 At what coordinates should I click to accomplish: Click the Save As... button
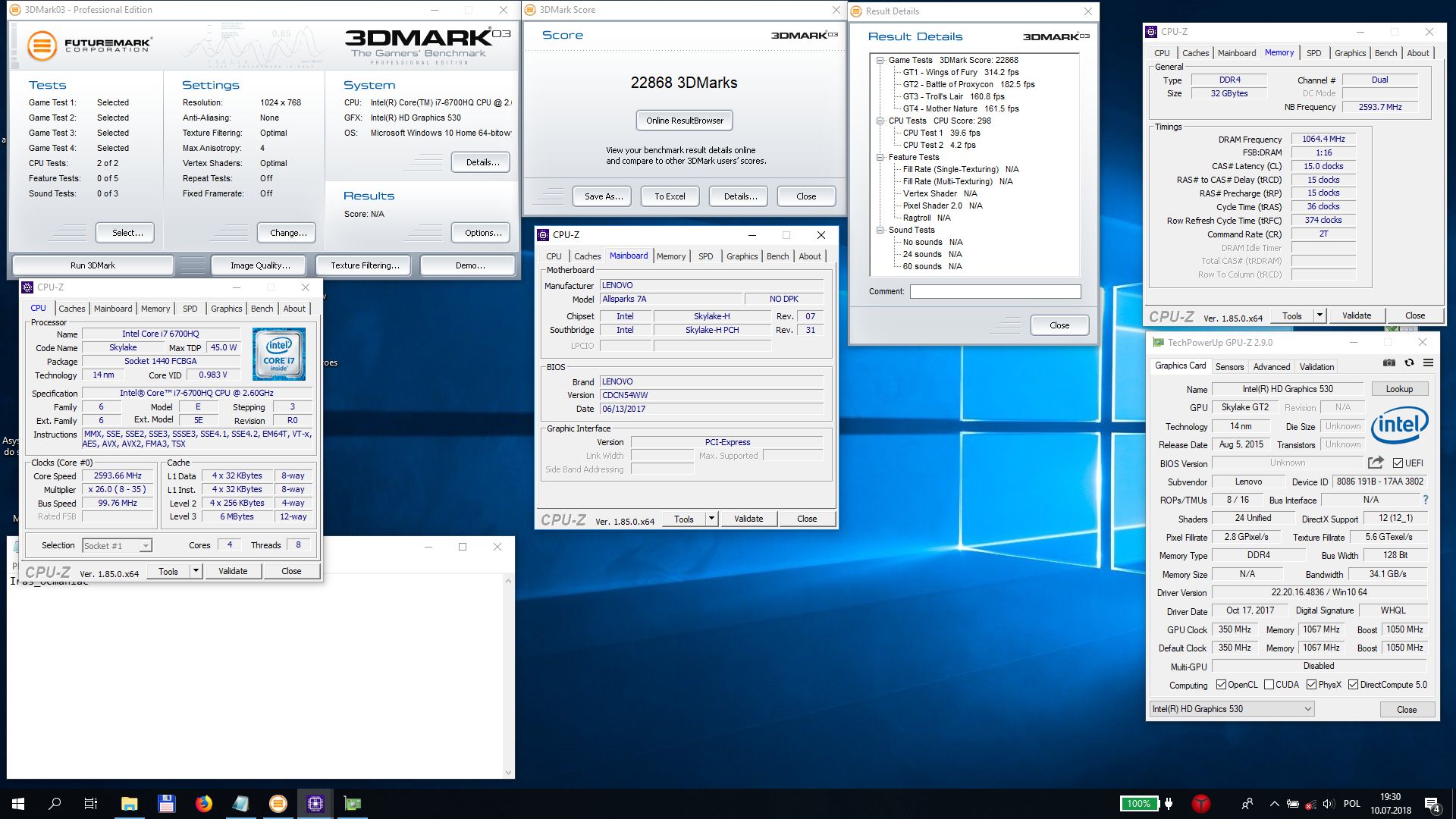point(604,196)
